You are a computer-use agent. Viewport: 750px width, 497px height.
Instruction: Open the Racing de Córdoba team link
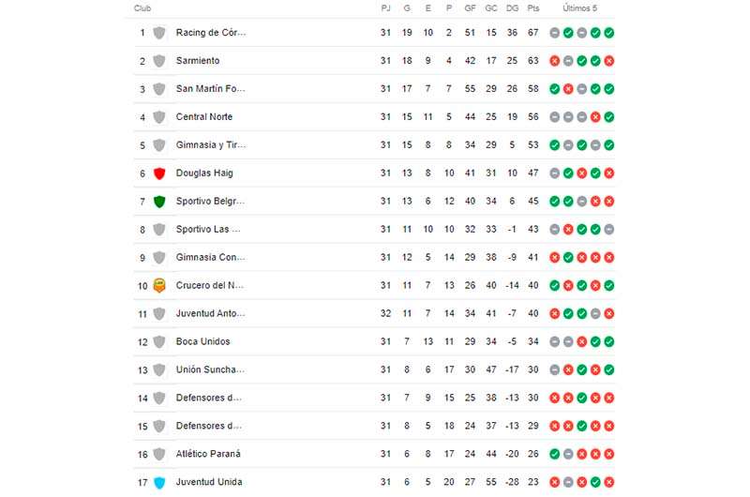tap(210, 33)
